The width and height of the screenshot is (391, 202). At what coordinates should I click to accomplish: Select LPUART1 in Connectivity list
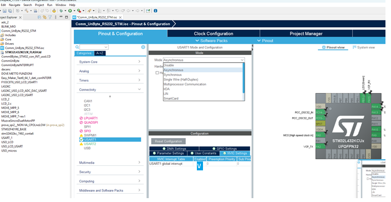[91, 118]
